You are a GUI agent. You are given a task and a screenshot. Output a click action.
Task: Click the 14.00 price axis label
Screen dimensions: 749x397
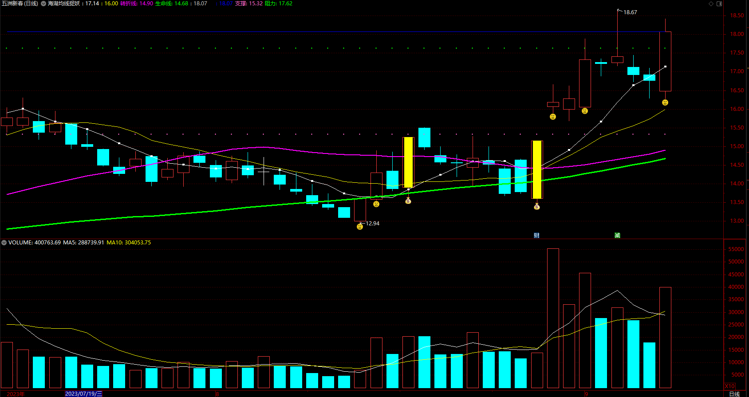pos(737,184)
